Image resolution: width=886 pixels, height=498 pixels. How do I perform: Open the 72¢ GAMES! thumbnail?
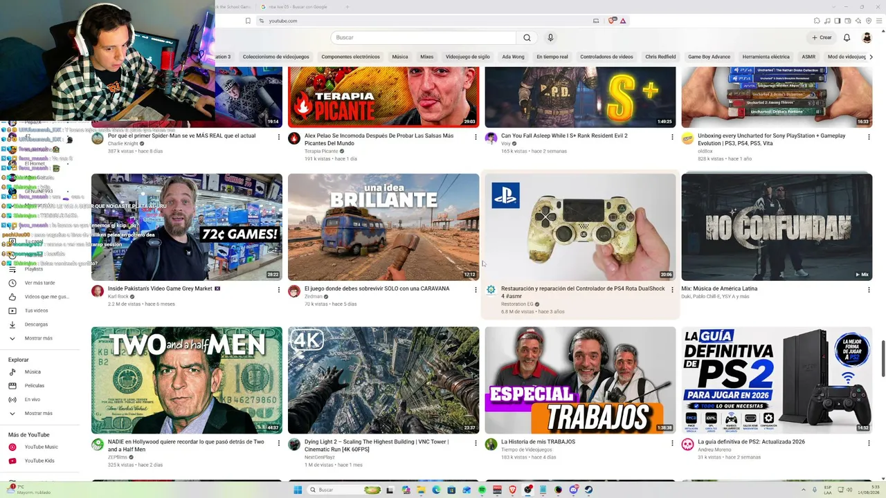pyautogui.click(x=187, y=227)
